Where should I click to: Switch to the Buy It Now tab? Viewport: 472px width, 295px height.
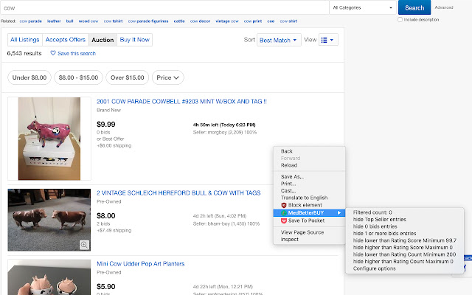click(134, 40)
